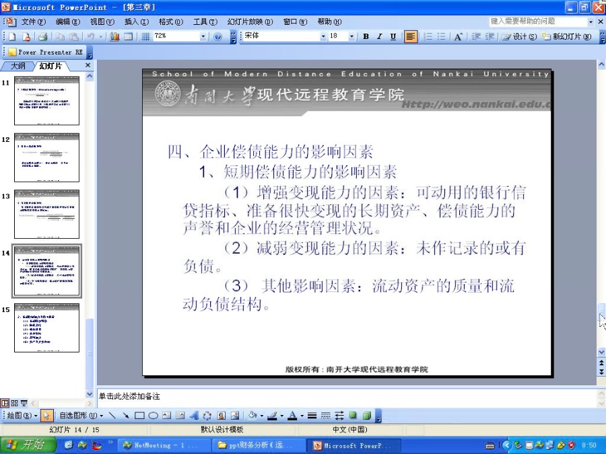The width and height of the screenshot is (606, 454).
Task: Click the line color pen swatch
Action: click(x=273, y=416)
